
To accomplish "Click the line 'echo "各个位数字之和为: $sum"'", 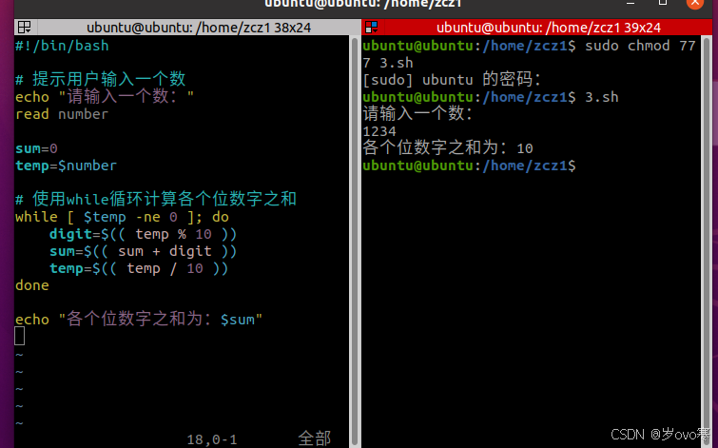I will tap(139, 319).
